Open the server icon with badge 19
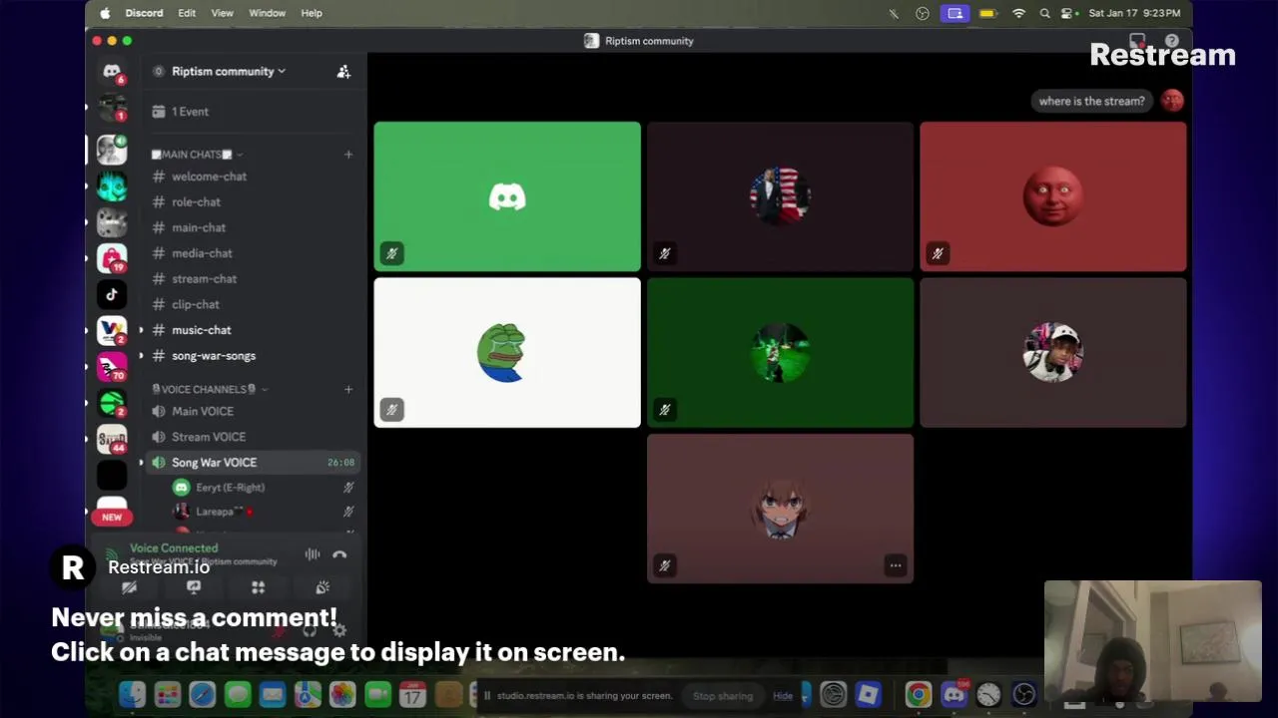The width and height of the screenshot is (1278, 718). click(112, 258)
